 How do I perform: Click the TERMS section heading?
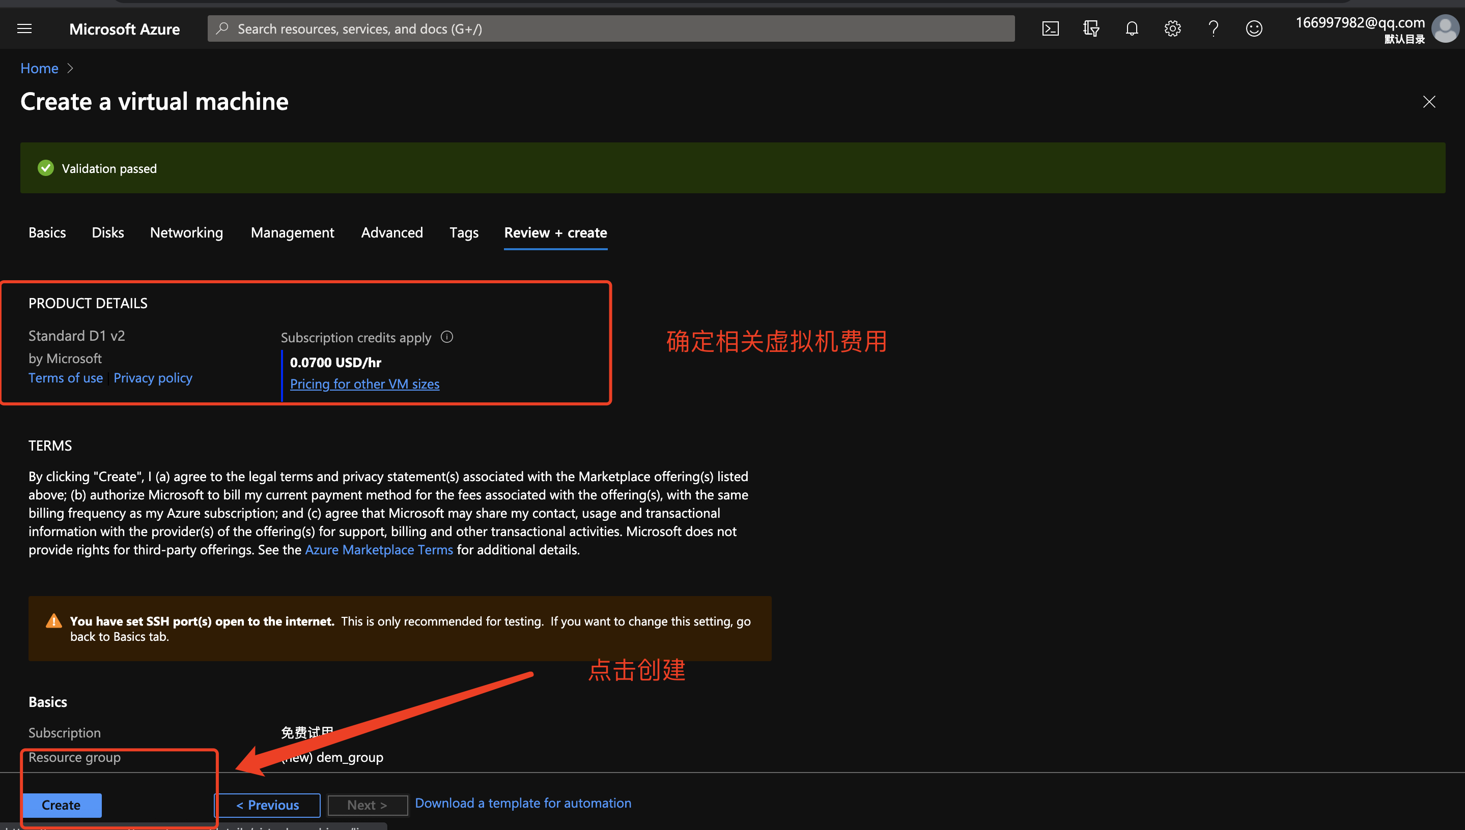pyautogui.click(x=50, y=446)
